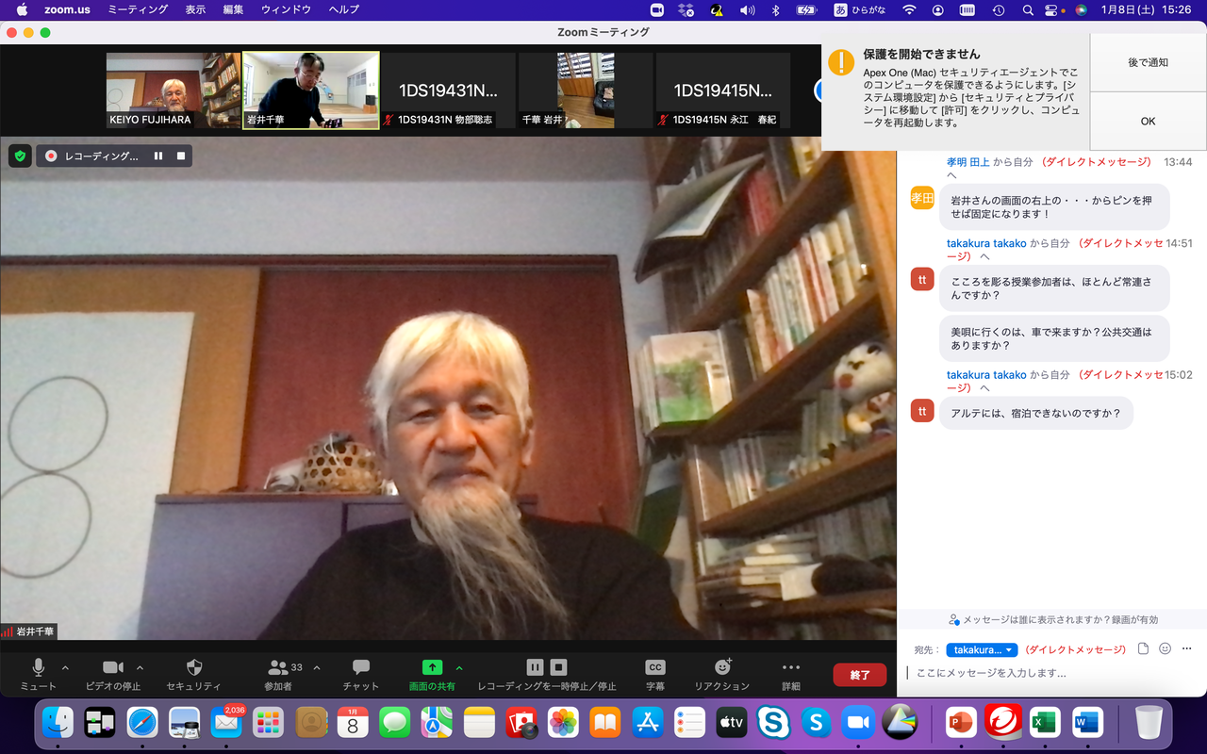The width and height of the screenshot is (1207, 754).
Task: Pause recording in the bottom toolbar
Action: click(535, 667)
